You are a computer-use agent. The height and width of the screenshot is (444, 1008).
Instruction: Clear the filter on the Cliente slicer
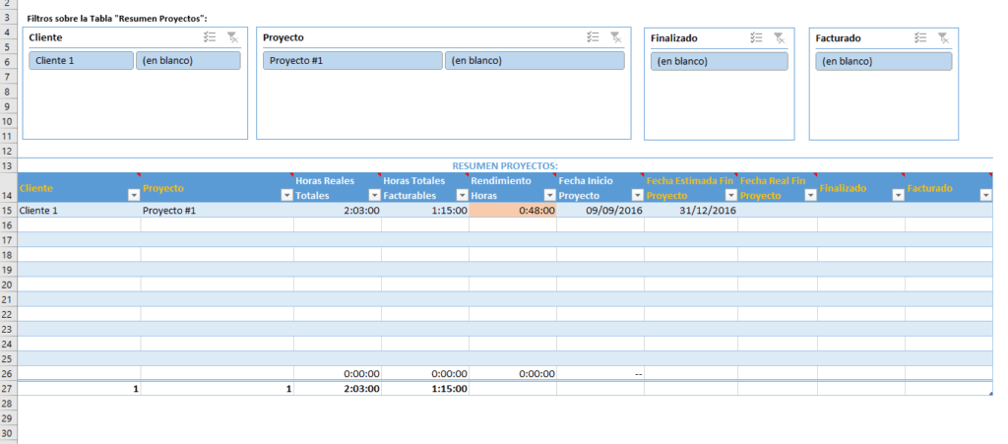click(232, 37)
